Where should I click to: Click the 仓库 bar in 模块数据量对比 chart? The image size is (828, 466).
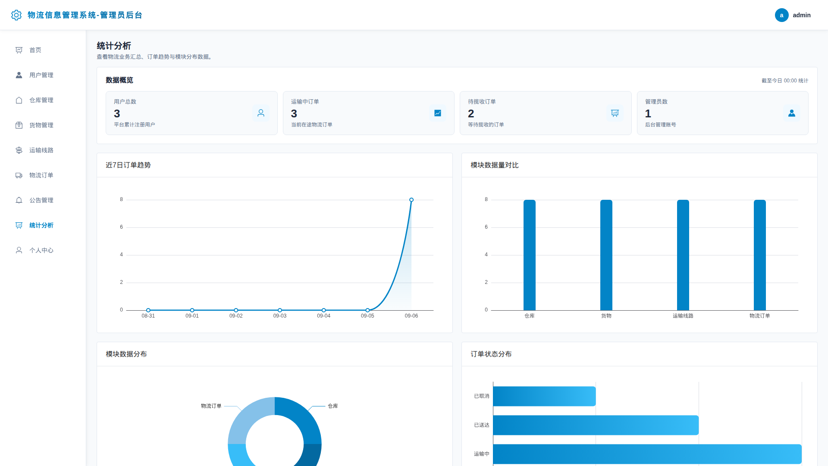[x=530, y=255]
